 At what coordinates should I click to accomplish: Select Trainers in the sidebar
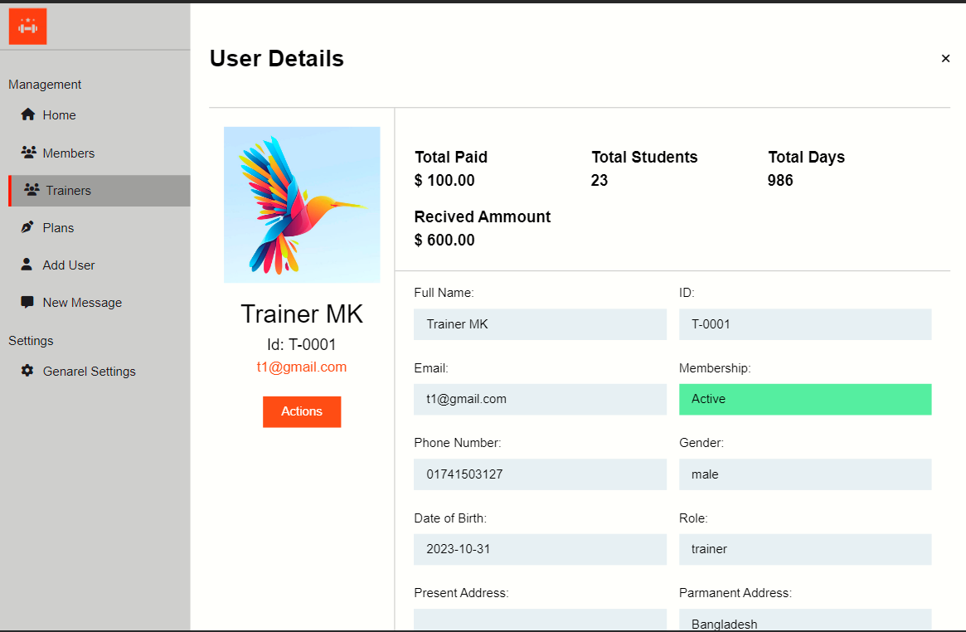(x=100, y=190)
